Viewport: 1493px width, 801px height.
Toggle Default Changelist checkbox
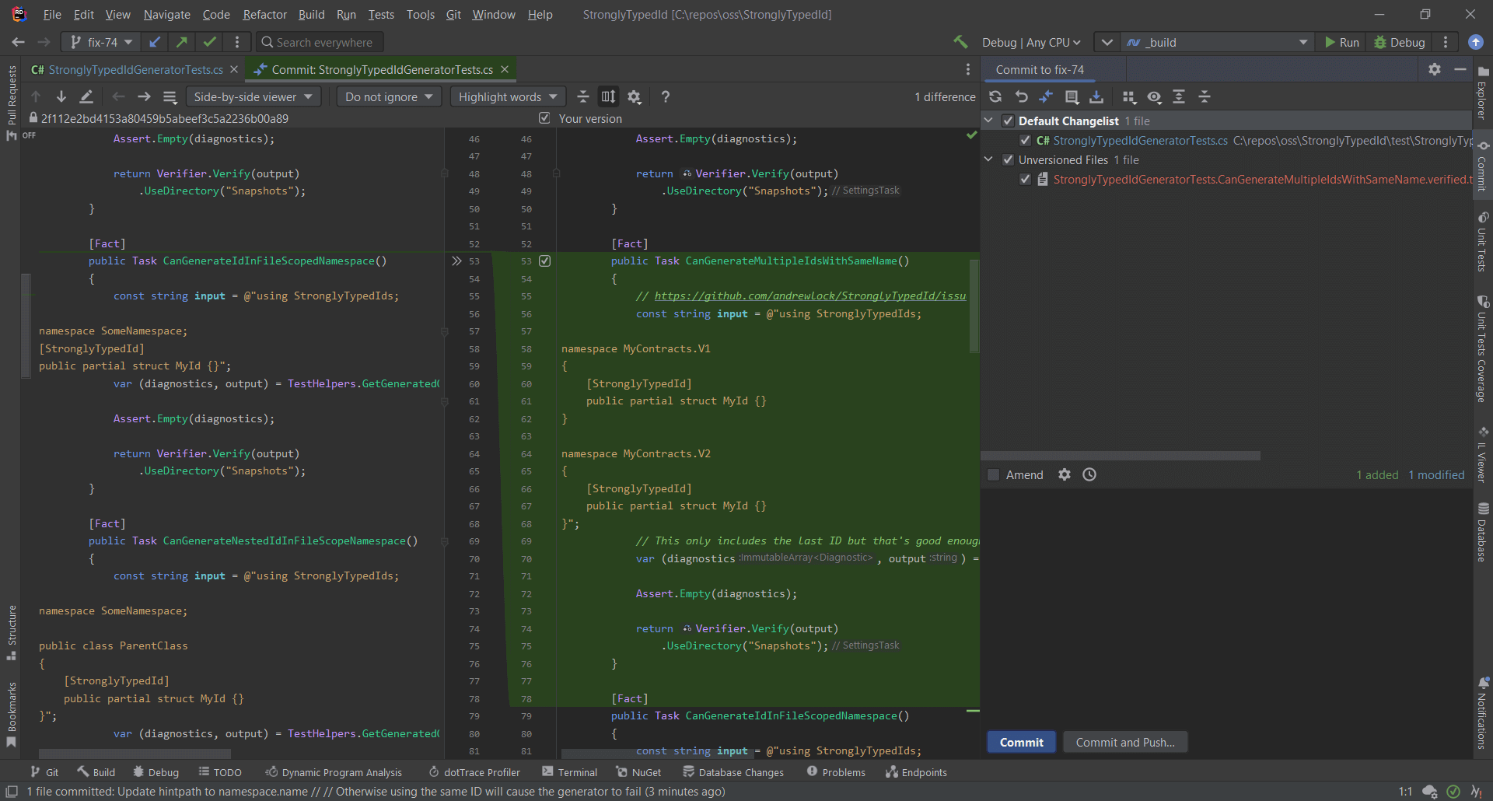1008,121
